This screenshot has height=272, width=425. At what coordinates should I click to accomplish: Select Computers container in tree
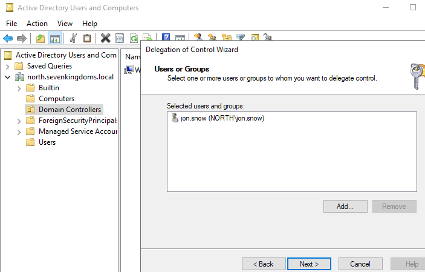56,99
